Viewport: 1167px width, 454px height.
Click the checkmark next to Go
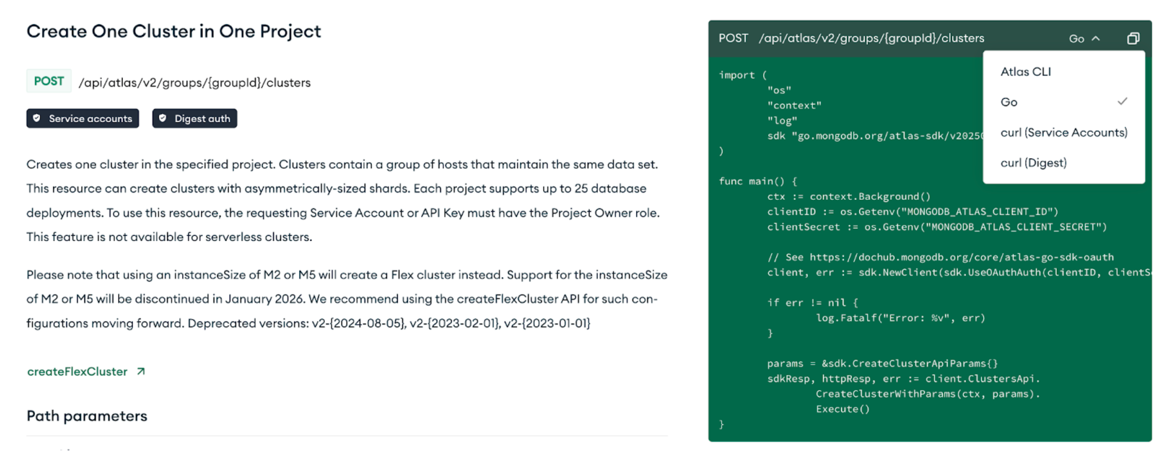click(x=1122, y=101)
